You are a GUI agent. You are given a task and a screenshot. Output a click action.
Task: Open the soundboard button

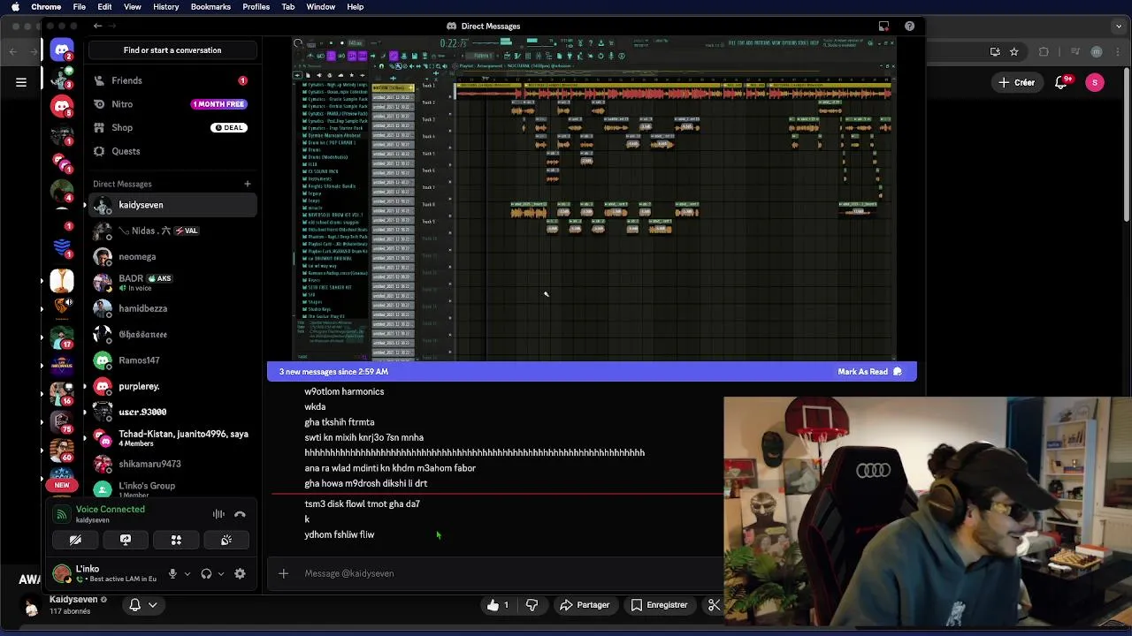pyautogui.click(x=226, y=540)
